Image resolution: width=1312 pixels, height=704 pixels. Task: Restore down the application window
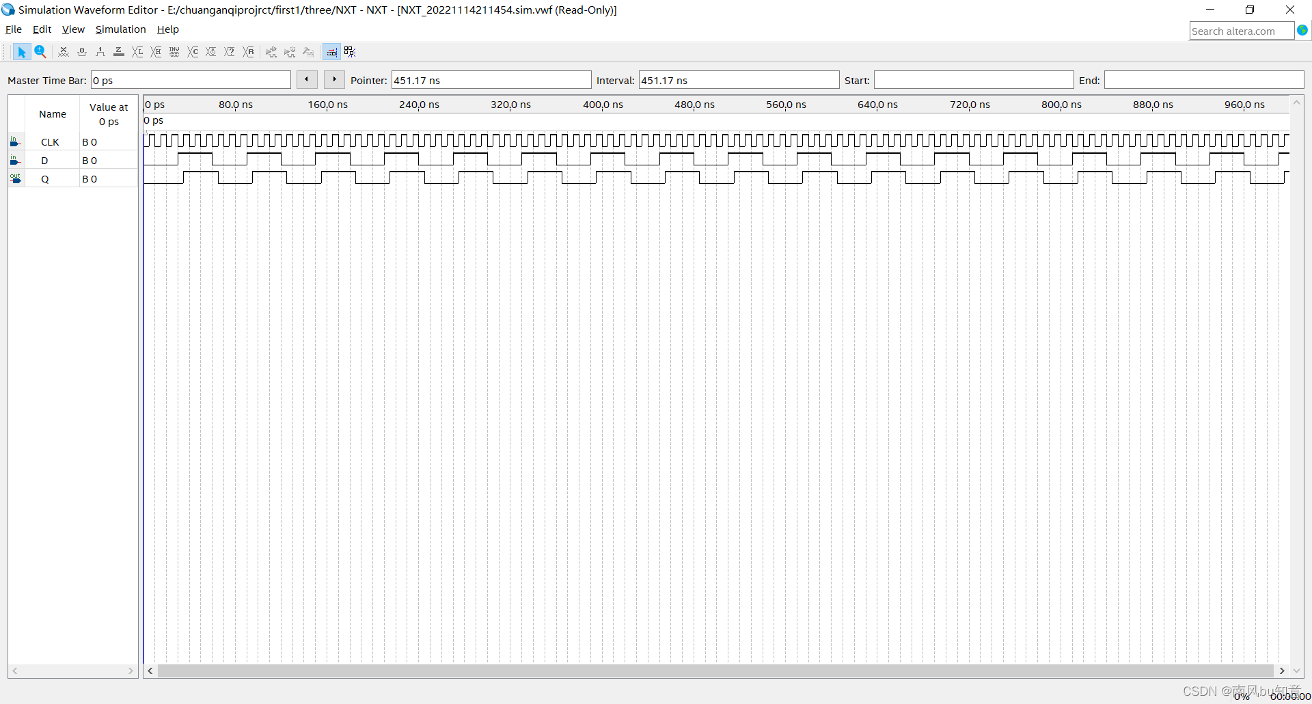tap(1250, 10)
